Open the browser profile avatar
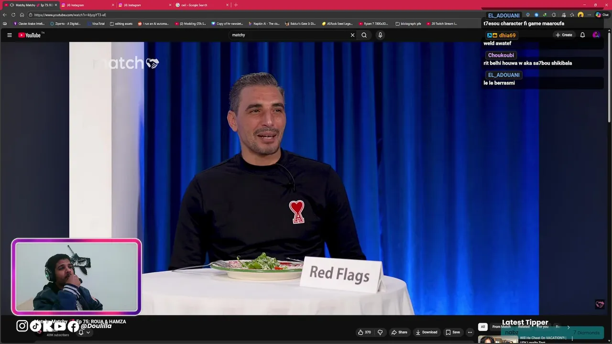The height and width of the screenshot is (344, 612). [580, 15]
